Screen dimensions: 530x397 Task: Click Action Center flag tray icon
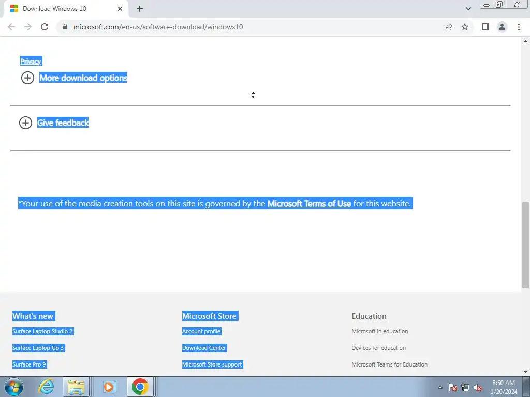(x=453, y=387)
